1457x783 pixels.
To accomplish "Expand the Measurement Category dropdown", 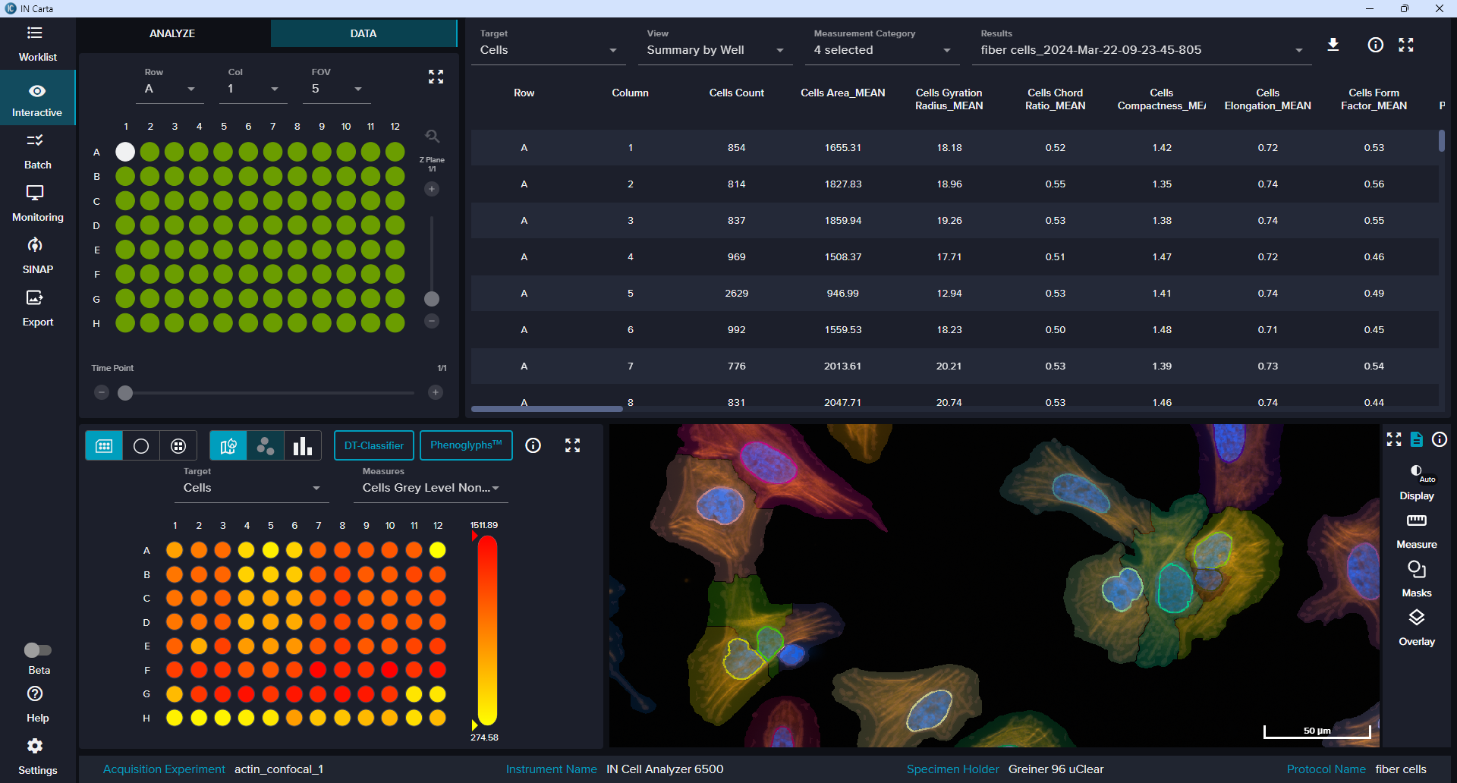I will point(881,50).
